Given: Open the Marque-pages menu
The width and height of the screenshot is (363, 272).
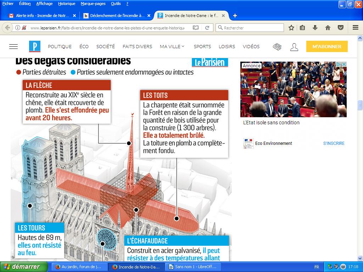Looking at the screenshot, I should point(93,4).
